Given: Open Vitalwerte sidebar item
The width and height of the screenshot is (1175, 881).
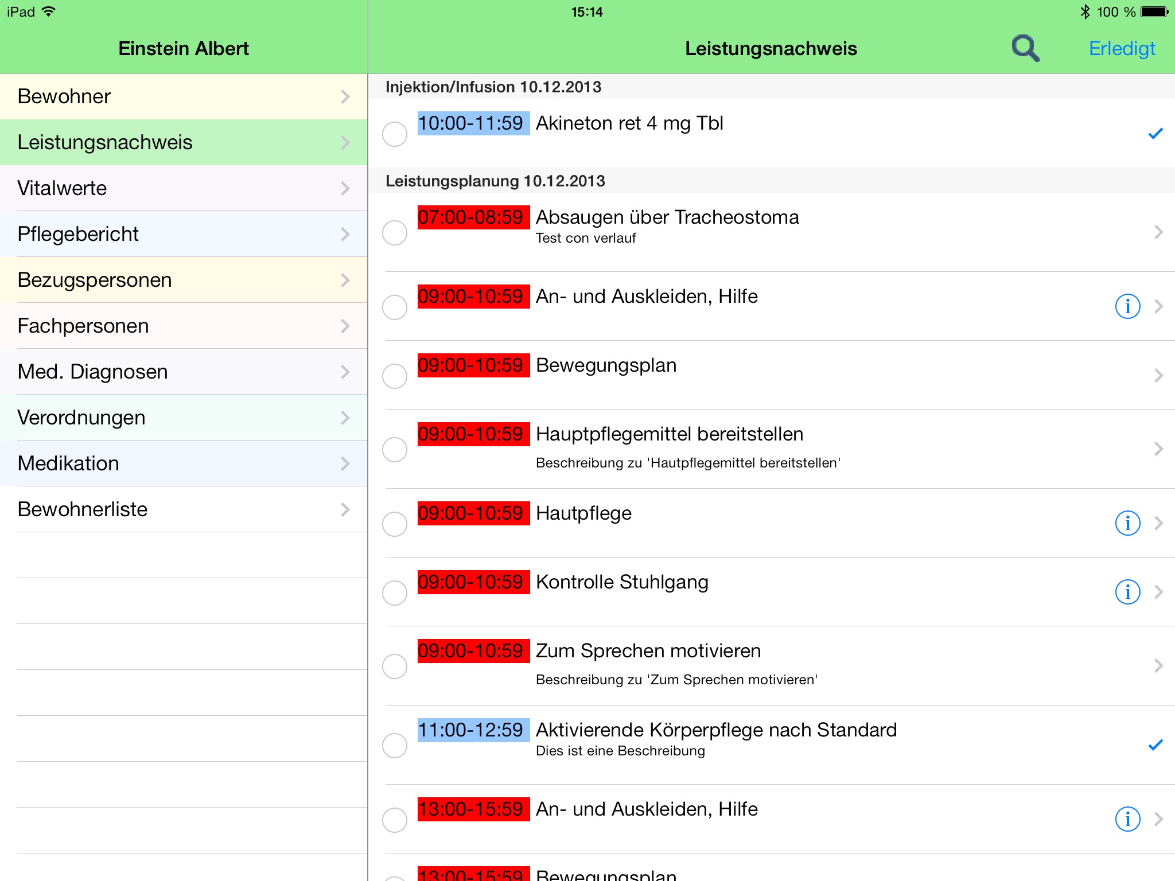Looking at the screenshot, I should click(x=184, y=188).
